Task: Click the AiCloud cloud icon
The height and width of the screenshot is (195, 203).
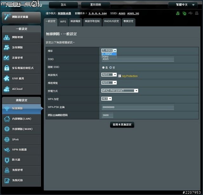Action: pyautogui.click(x=7, y=89)
